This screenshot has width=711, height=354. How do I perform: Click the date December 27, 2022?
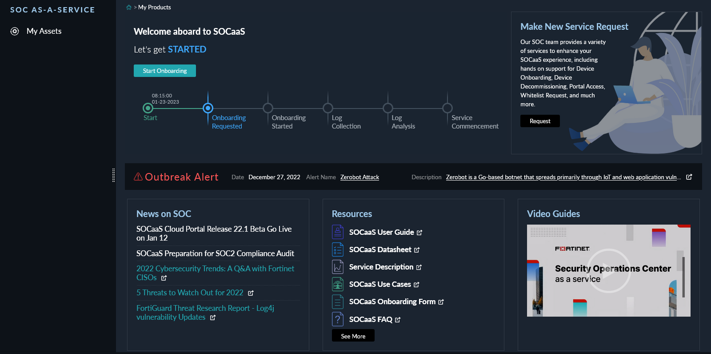[x=274, y=177]
